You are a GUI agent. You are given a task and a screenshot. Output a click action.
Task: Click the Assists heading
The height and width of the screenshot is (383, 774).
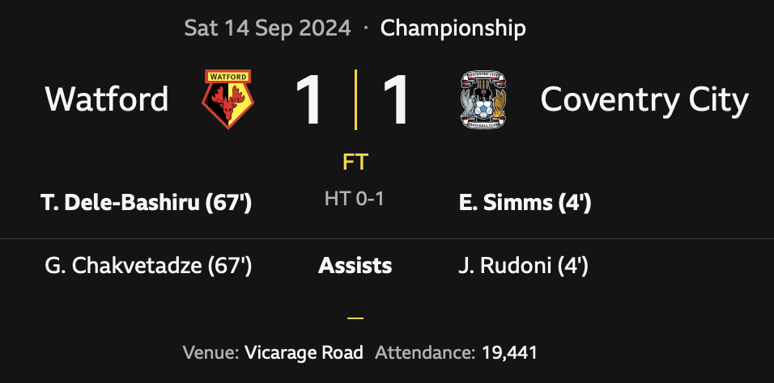pyautogui.click(x=355, y=265)
